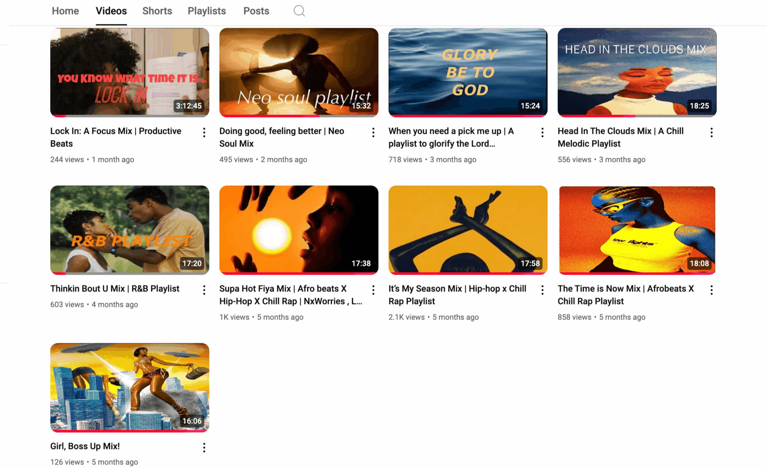Open options menu for Thinkin Bout U Mix
Viewport: 767px width, 468px height.
tap(204, 290)
